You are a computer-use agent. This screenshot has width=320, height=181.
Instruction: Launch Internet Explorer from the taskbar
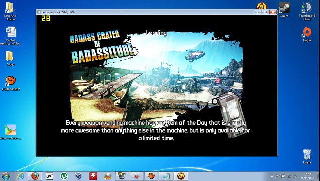point(21,176)
